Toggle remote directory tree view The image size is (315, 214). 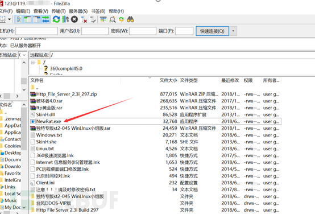click(36, 19)
